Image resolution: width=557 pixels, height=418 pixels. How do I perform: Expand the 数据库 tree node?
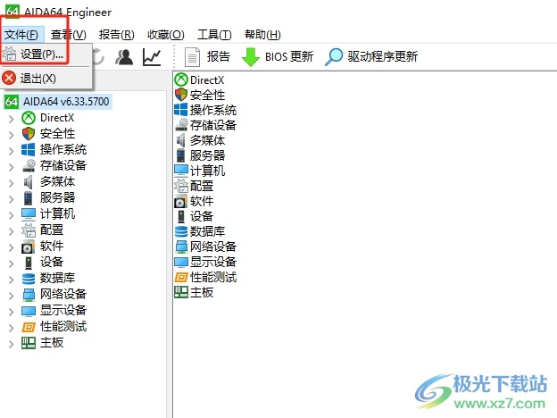point(12,279)
